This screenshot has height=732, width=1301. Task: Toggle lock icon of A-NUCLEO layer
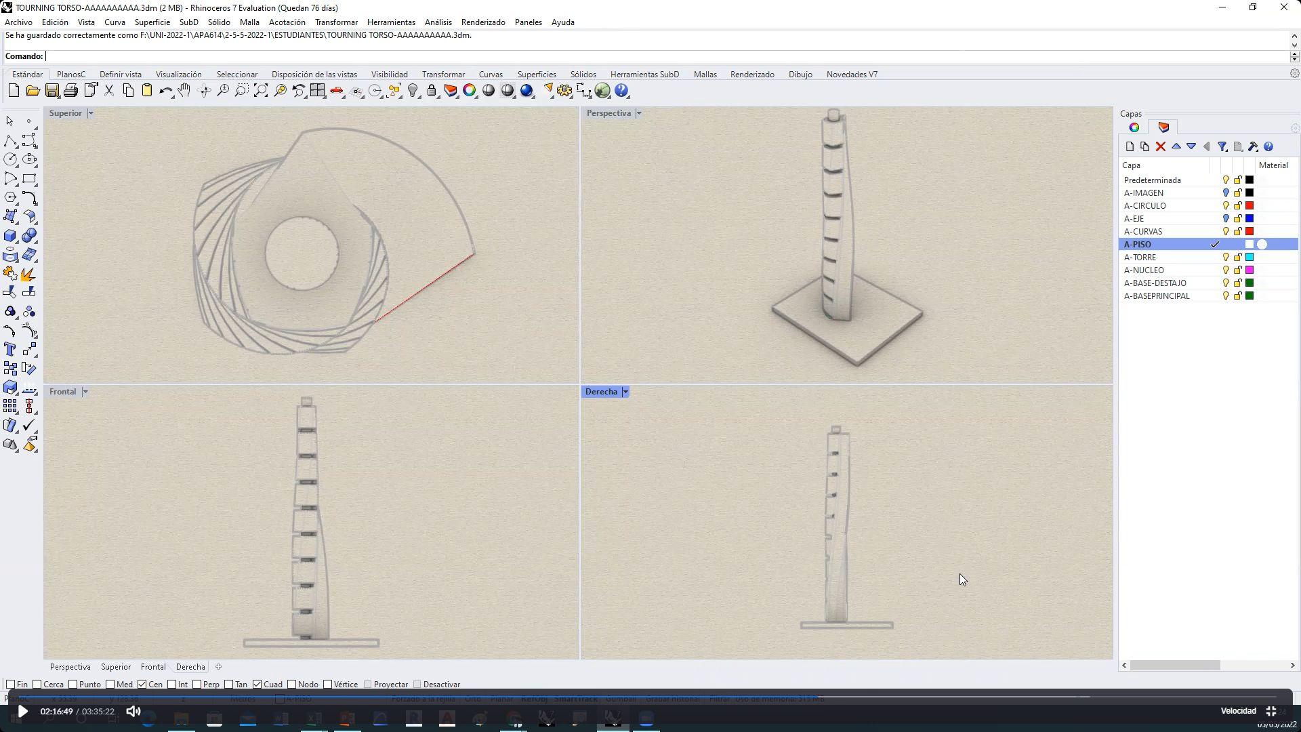coord(1238,270)
